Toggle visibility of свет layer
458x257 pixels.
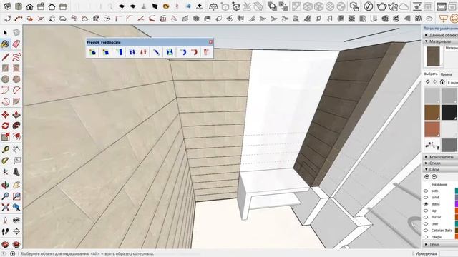426,223
